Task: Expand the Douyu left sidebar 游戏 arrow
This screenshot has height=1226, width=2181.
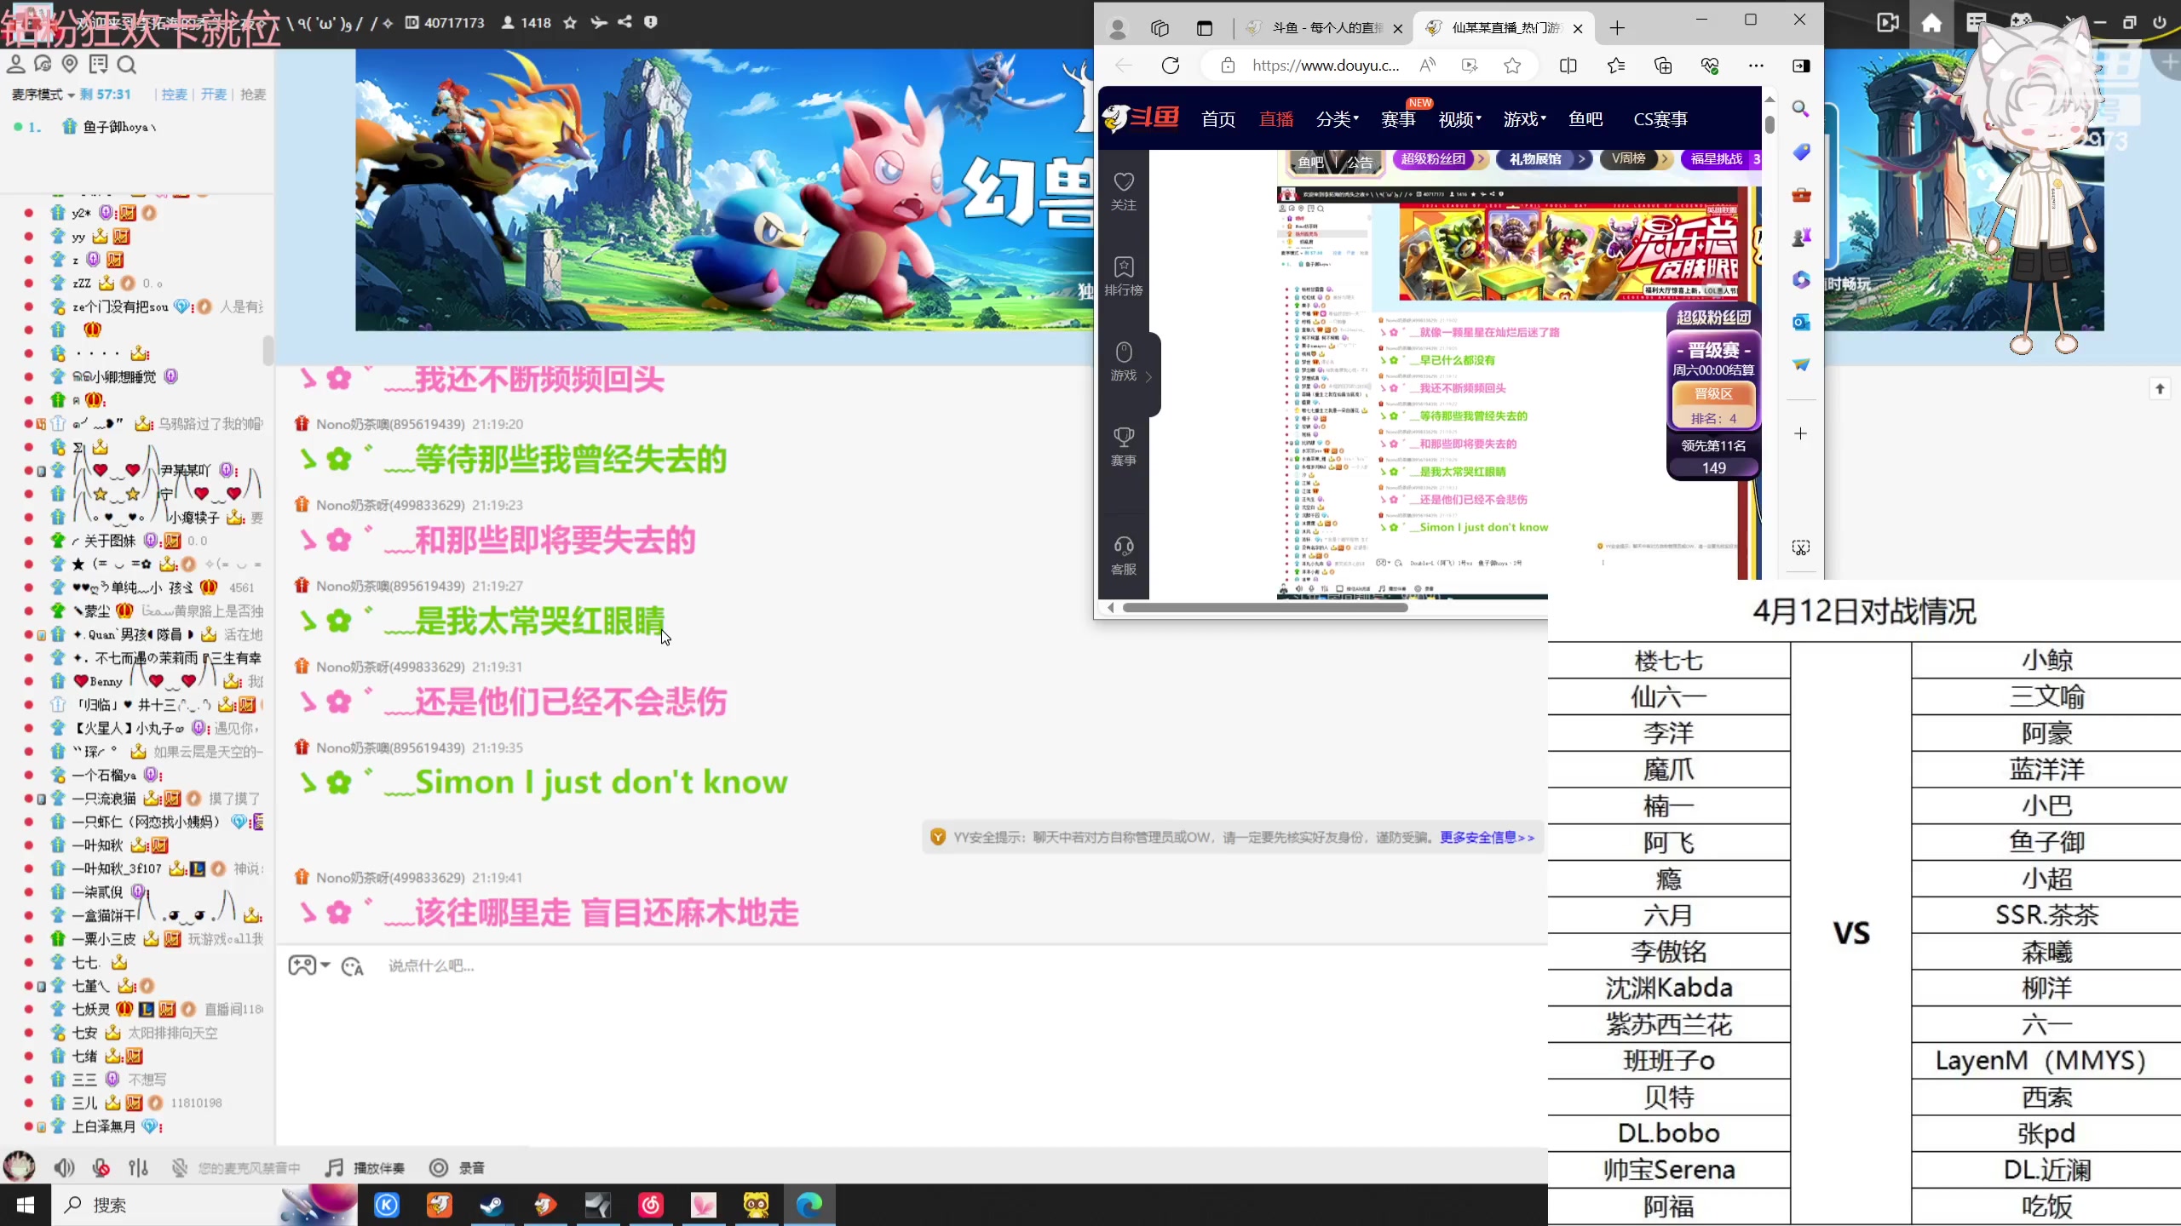Action: tap(1148, 376)
